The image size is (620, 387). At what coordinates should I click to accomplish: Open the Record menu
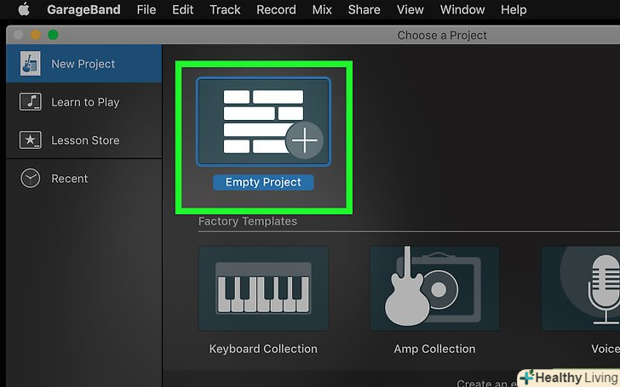coord(276,9)
